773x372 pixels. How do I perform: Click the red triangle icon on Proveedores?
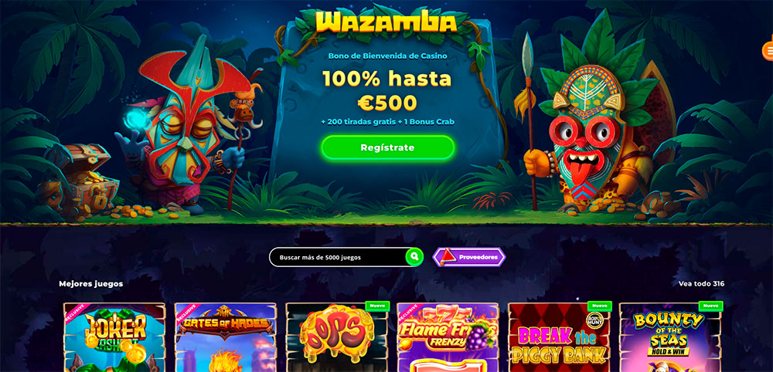(x=447, y=256)
